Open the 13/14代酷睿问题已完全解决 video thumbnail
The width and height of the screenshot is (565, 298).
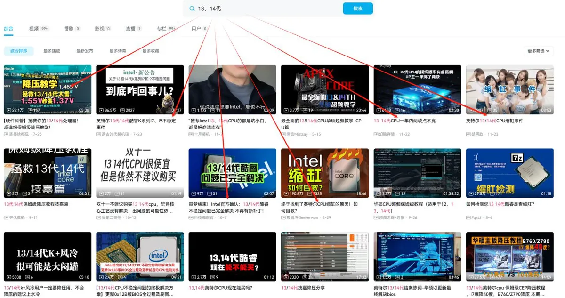[232, 173]
